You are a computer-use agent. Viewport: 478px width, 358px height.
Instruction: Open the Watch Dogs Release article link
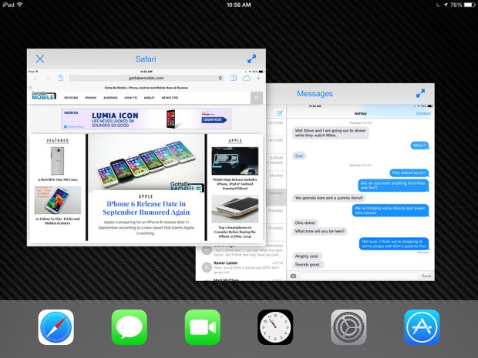coord(234,184)
